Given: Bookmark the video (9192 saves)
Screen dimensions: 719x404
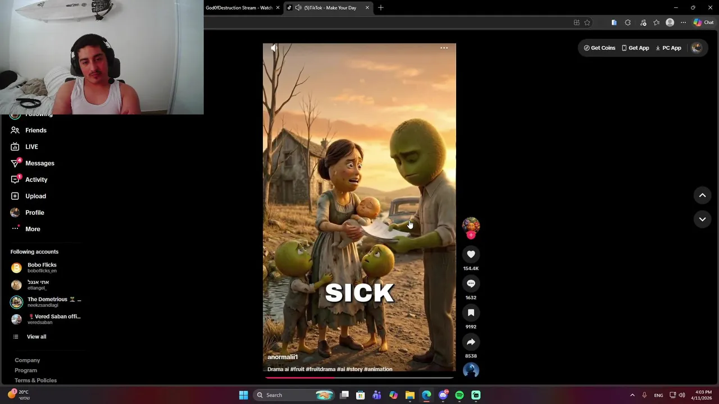Looking at the screenshot, I should 471,313.
